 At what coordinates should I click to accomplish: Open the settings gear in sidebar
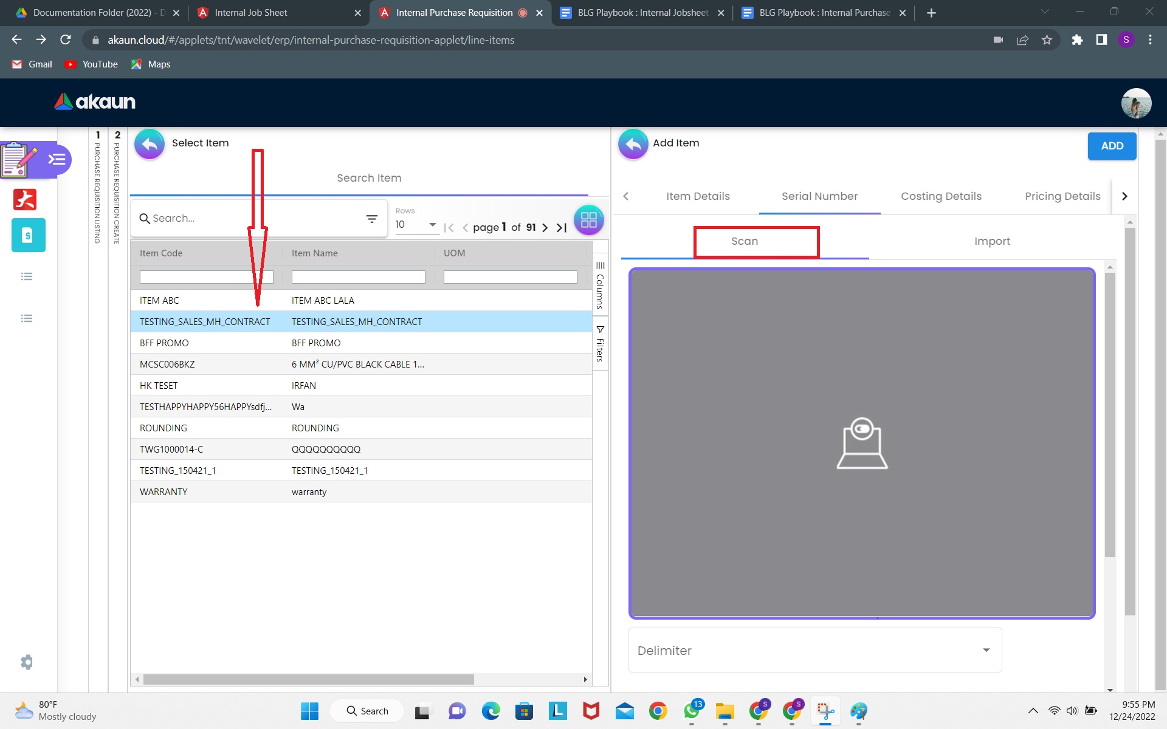click(27, 662)
